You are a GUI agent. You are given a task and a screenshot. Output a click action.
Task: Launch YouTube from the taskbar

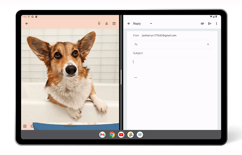pyautogui.click(x=121, y=135)
